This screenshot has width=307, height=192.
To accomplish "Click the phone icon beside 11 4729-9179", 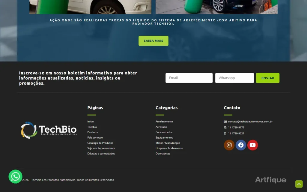I will pos(225,127).
